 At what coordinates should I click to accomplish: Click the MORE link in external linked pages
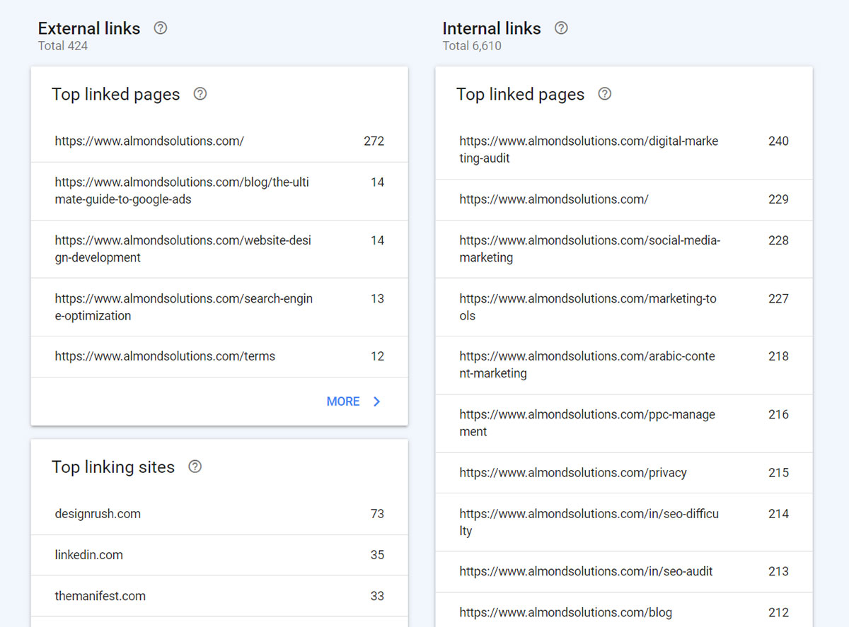(x=343, y=402)
